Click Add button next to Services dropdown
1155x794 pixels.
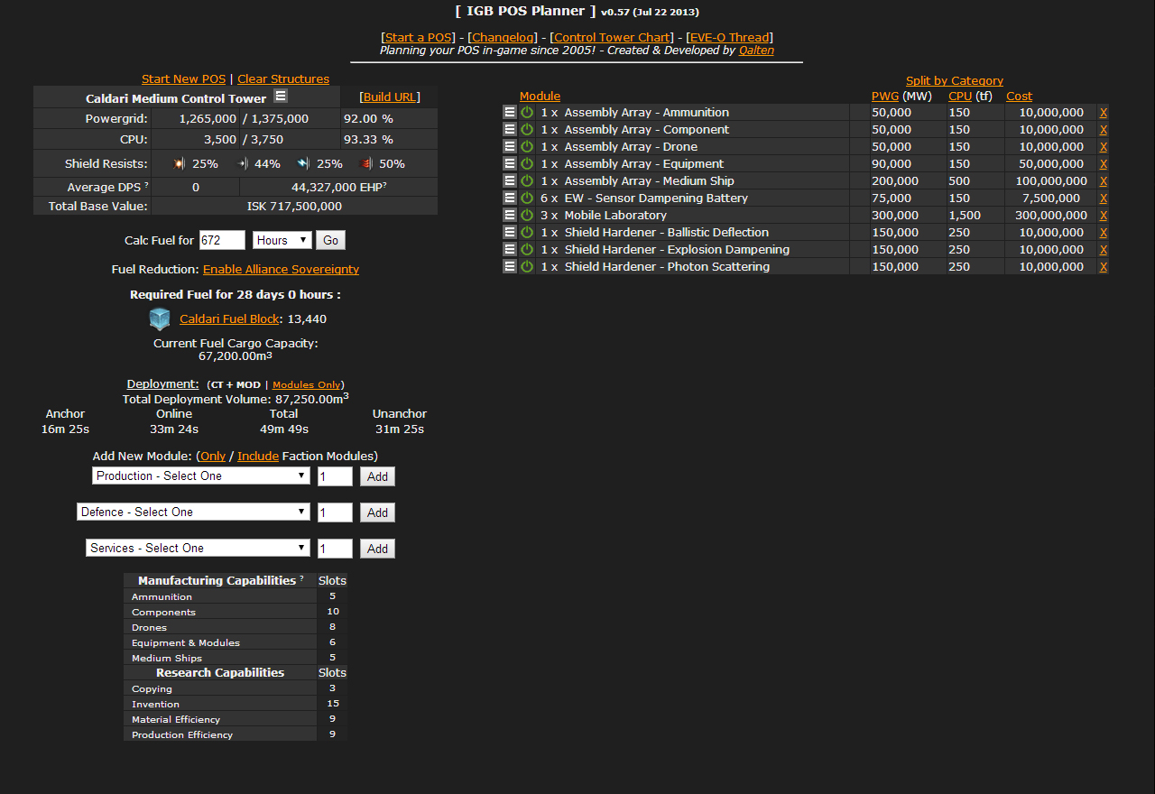tap(377, 549)
